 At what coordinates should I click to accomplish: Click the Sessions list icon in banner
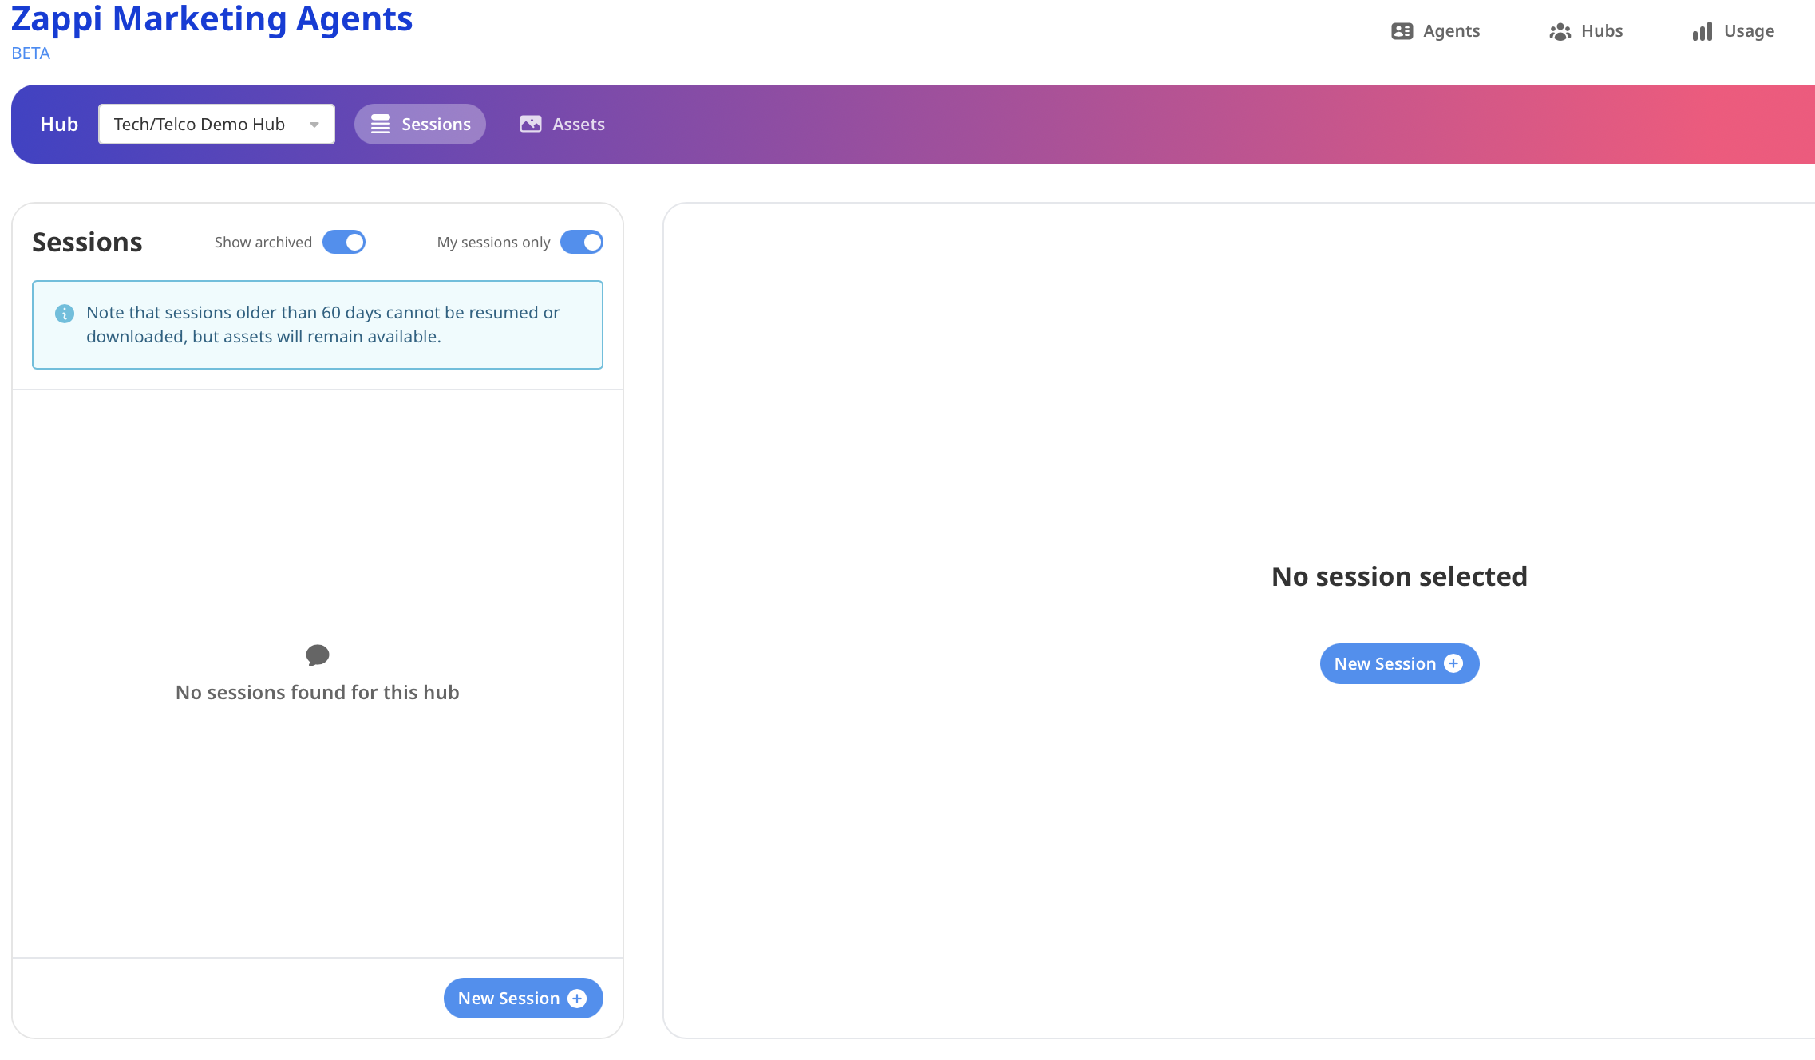(381, 125)
